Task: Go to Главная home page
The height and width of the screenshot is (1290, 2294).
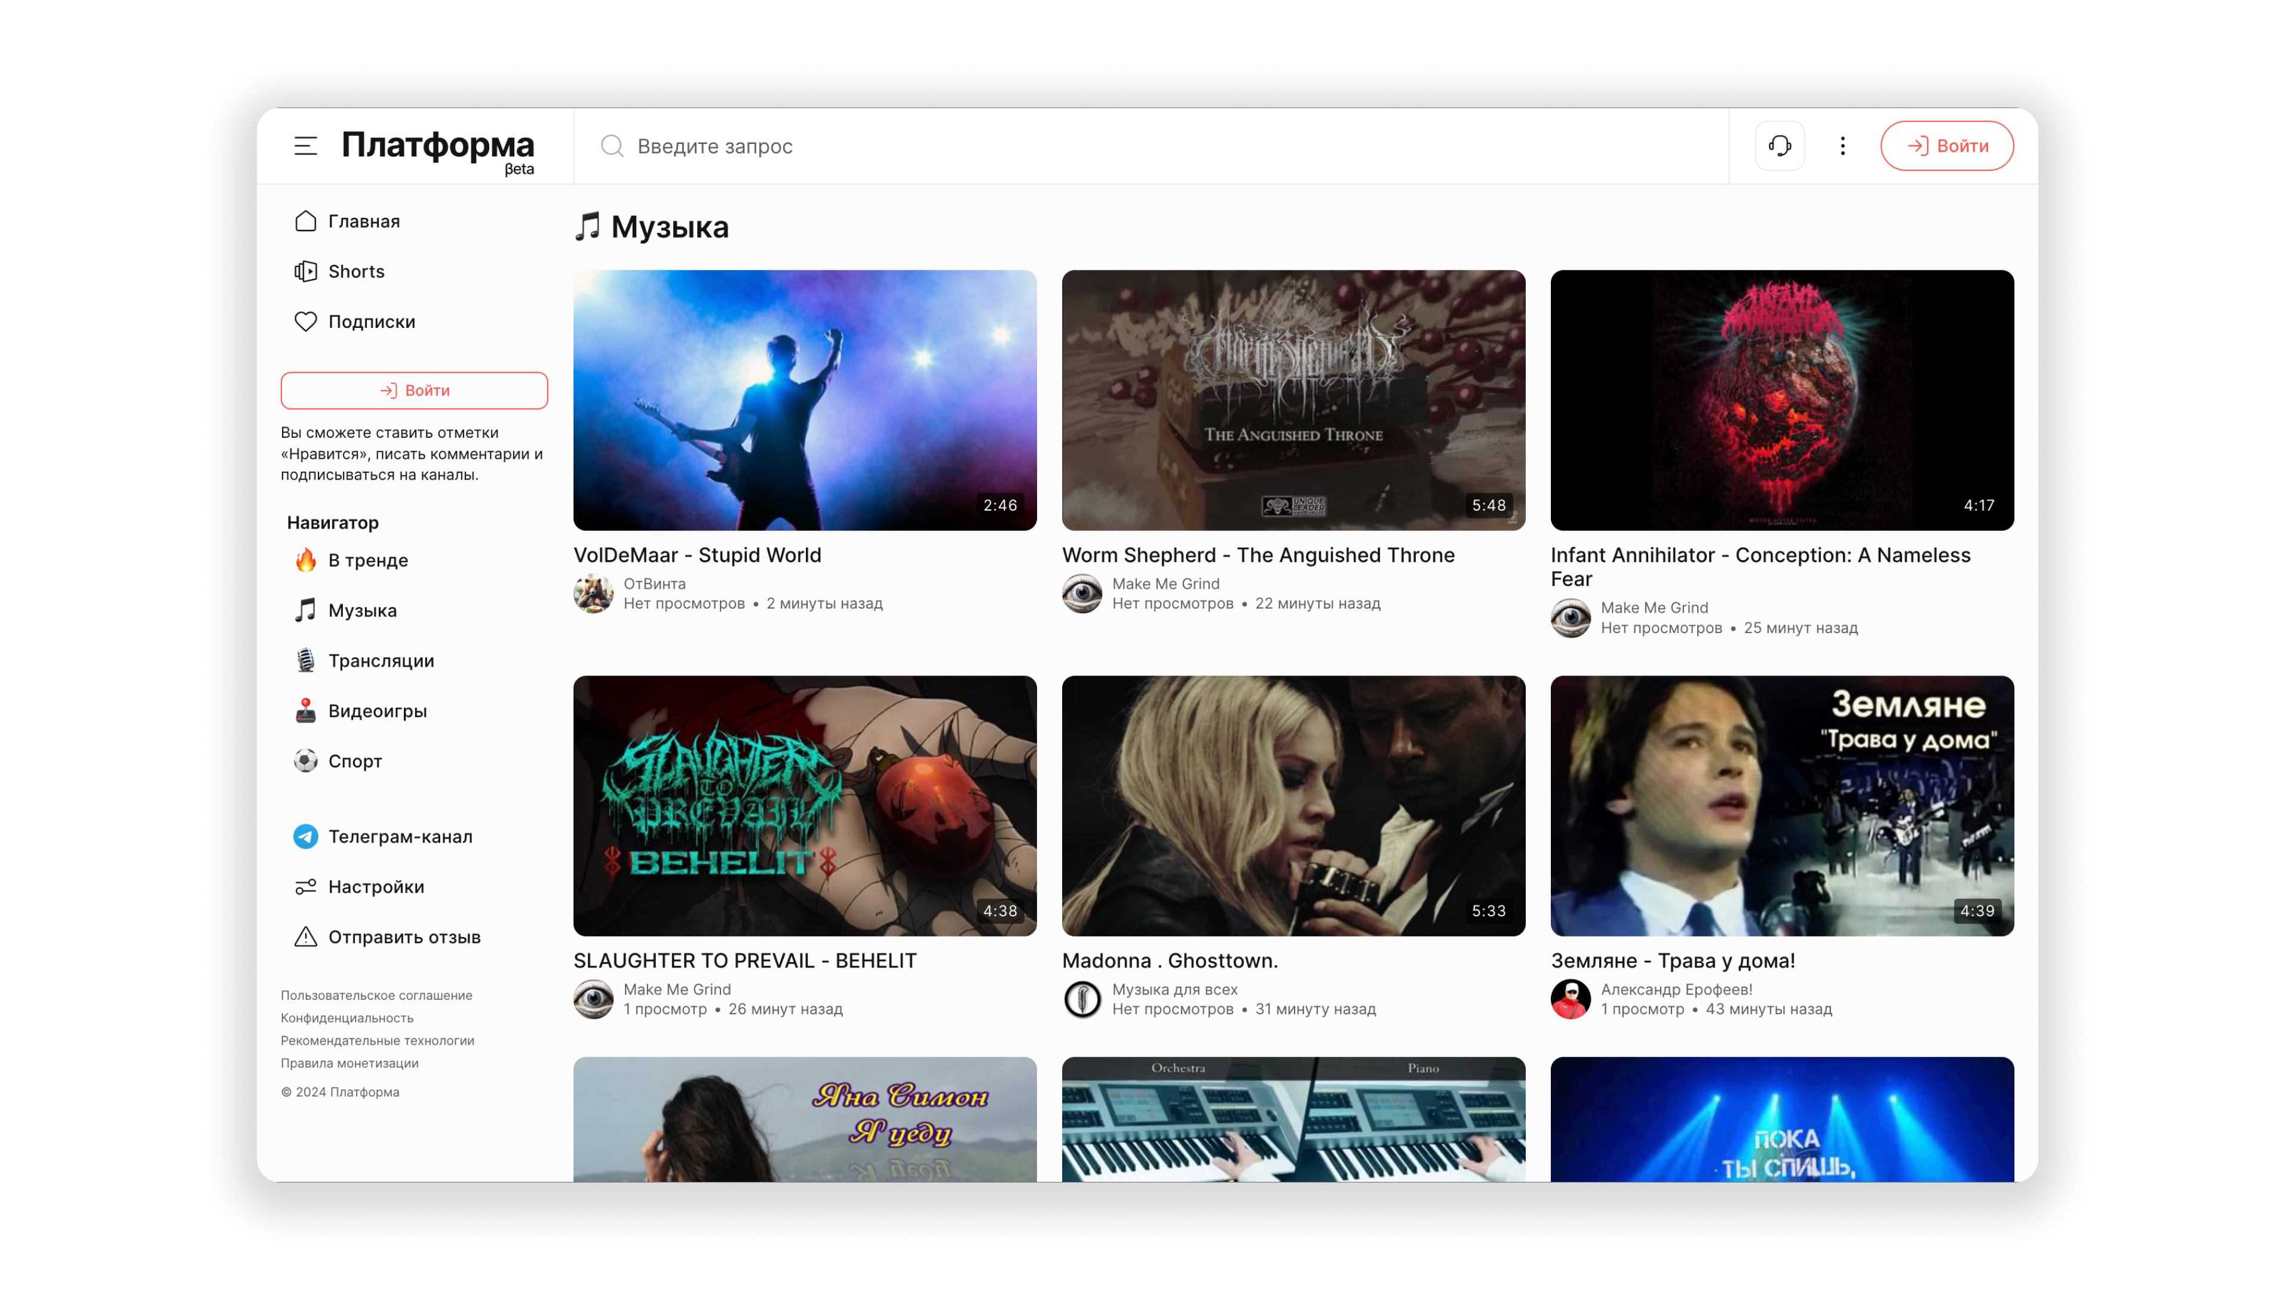Action: click(x=414, y=221)
